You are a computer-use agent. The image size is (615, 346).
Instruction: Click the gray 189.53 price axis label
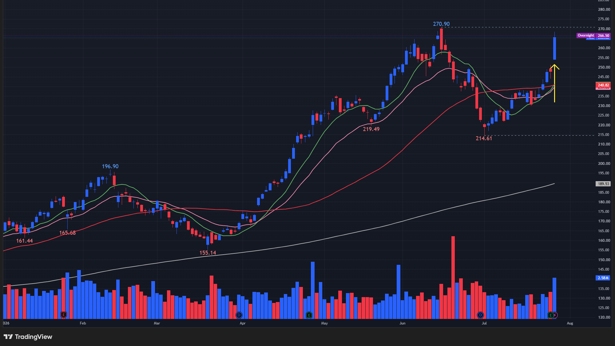click(x=603, y=184)
